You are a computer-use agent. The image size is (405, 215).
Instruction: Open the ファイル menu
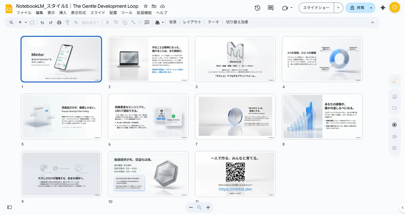pyautogui.click(x=24, y=13)
